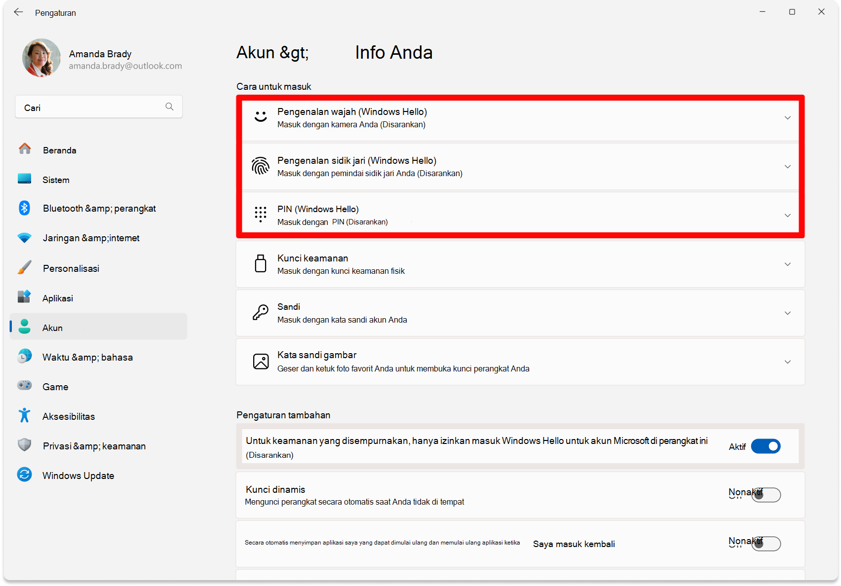Click the Beranda house icon
This screenshot has height=586, width=841.
tap(25, 148)
